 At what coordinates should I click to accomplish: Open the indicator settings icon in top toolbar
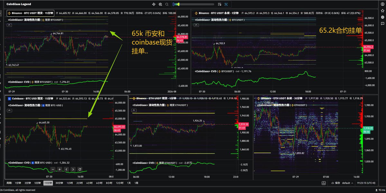pyautogui.click(x=160, y=4)
